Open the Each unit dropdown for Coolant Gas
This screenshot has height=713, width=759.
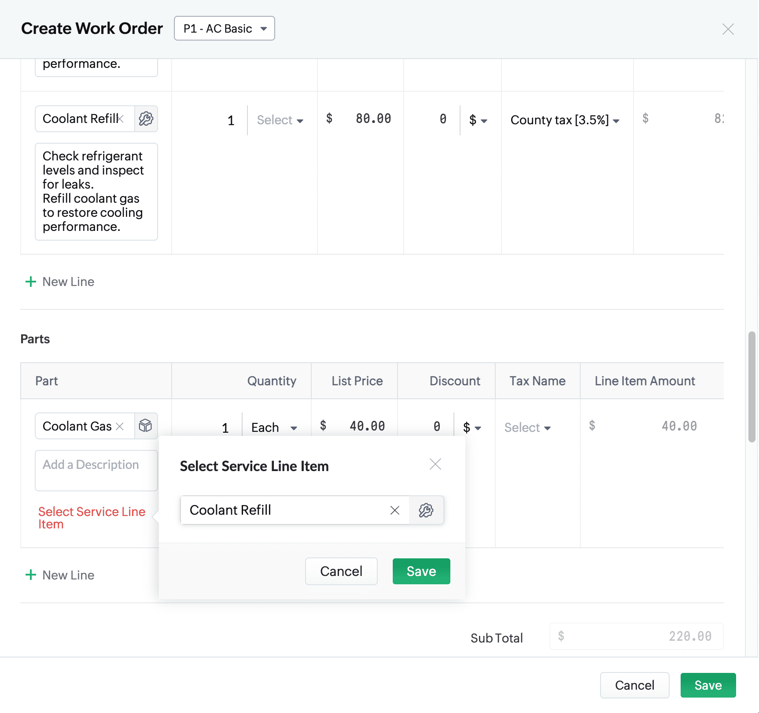point(274,427)
